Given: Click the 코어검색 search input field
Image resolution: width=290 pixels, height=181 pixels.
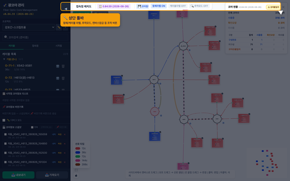Looking at the screenshot, I should click(35, 37).
